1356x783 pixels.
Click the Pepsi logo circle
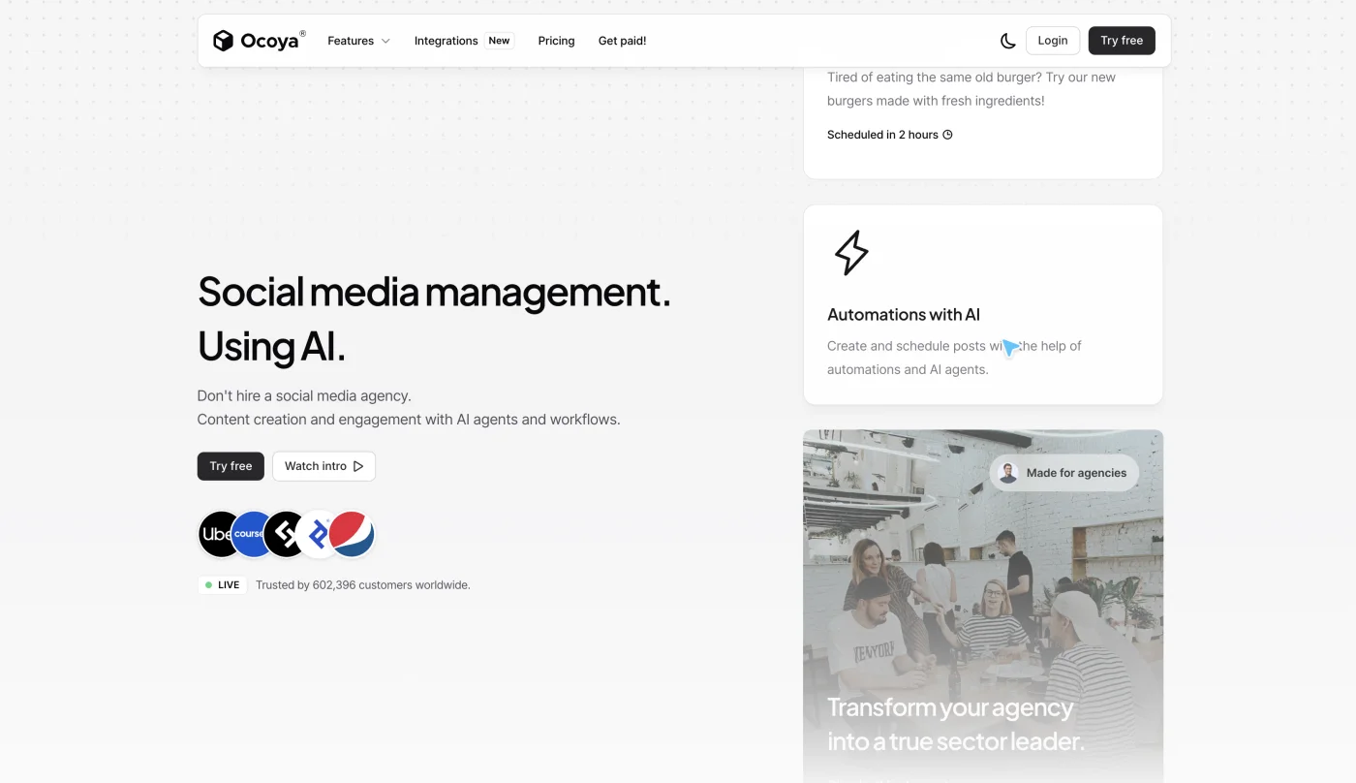352,534
